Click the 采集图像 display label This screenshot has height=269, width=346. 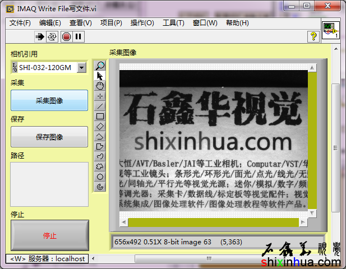pyautogui.click(x=123, y=53)
